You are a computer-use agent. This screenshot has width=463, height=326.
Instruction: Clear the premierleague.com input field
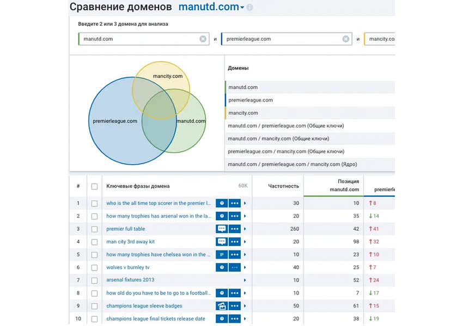click(345, 39)
